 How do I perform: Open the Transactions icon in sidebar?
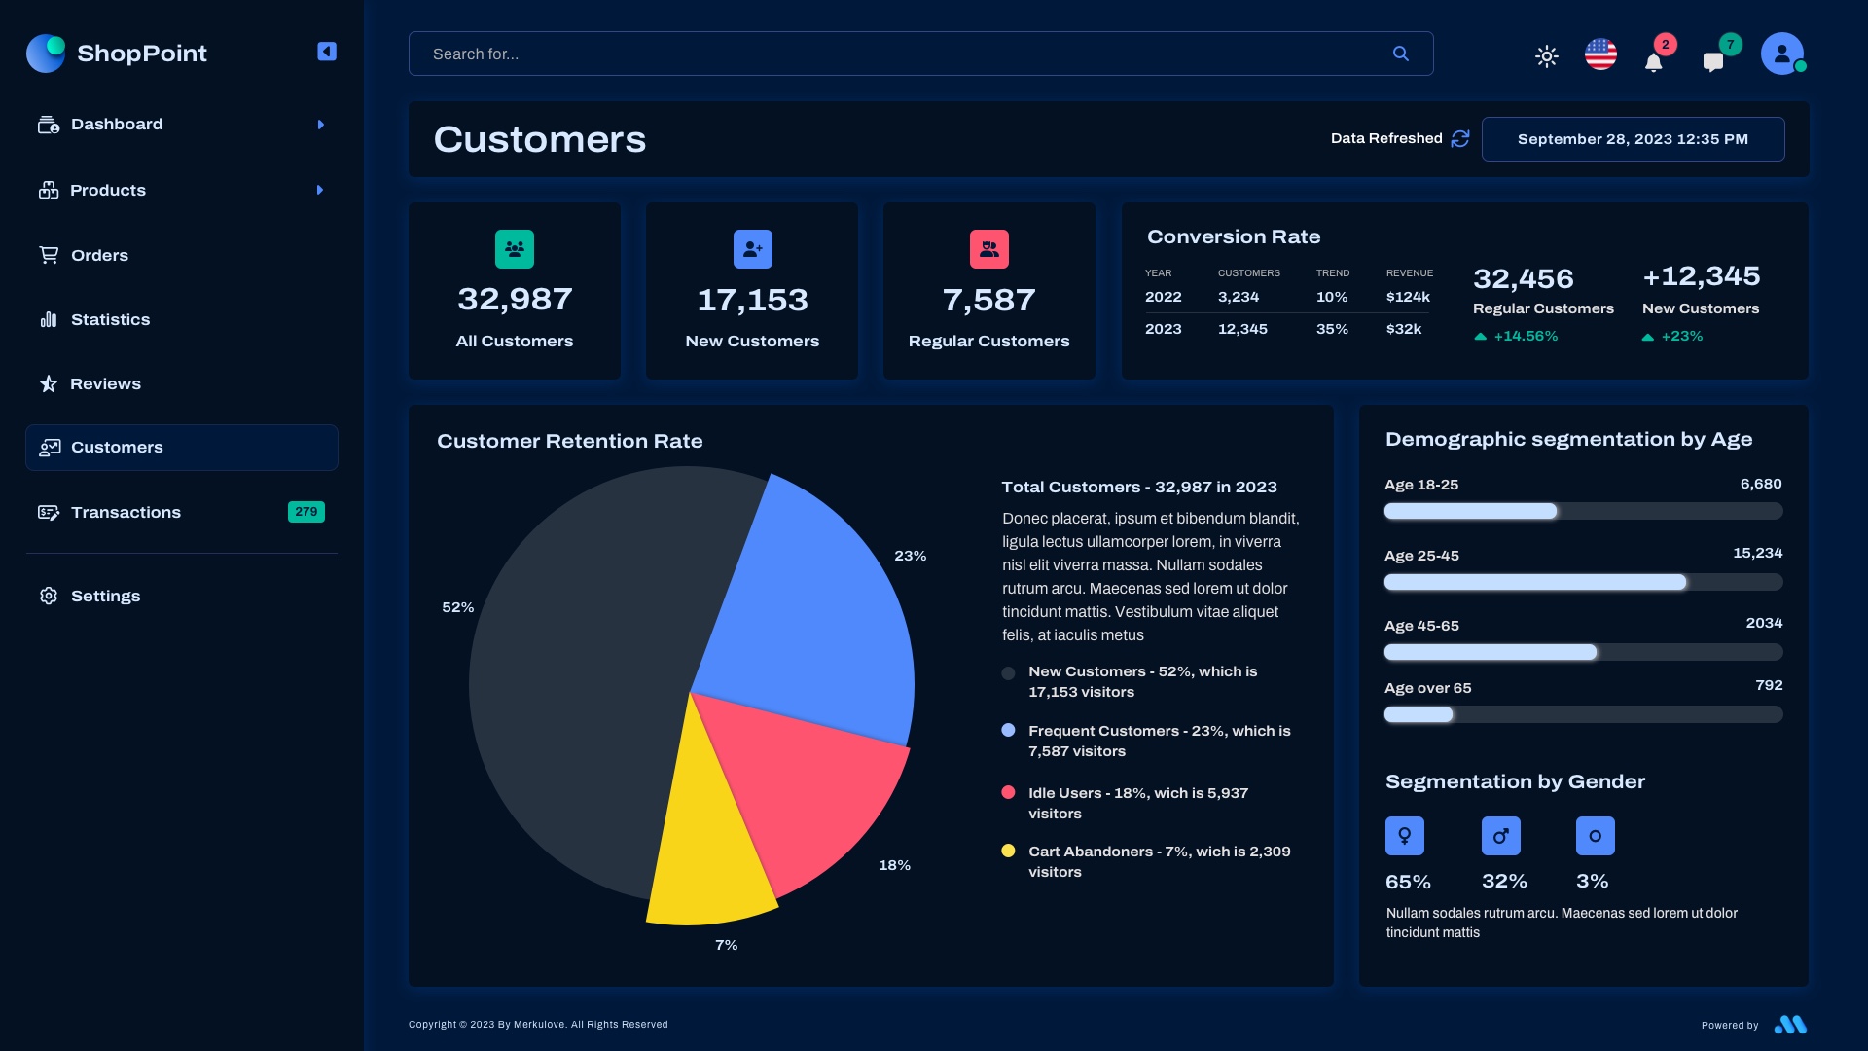[48, 512]
